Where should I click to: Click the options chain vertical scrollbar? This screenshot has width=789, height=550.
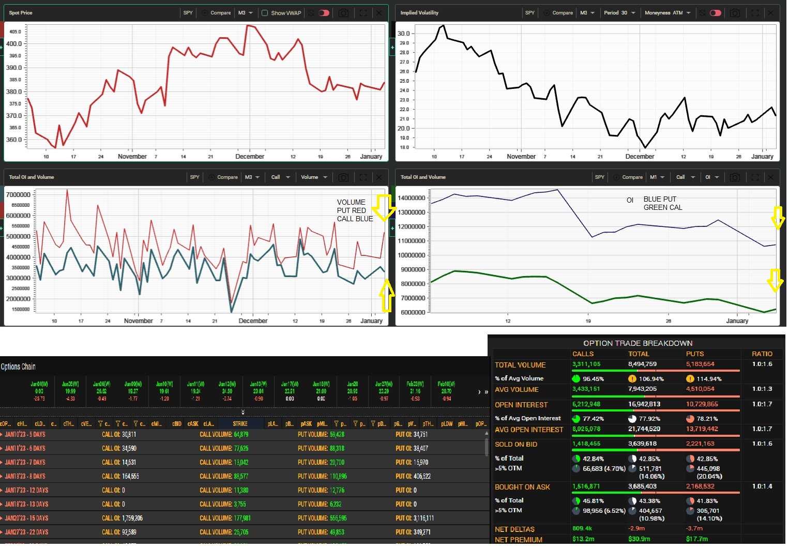(487, 447)
